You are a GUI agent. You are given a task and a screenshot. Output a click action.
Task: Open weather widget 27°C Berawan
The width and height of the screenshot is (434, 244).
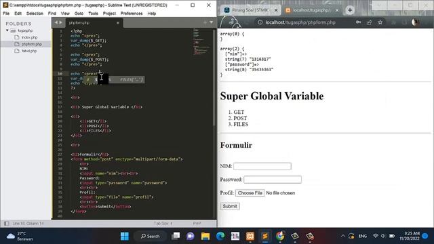[x=20, y=236]
